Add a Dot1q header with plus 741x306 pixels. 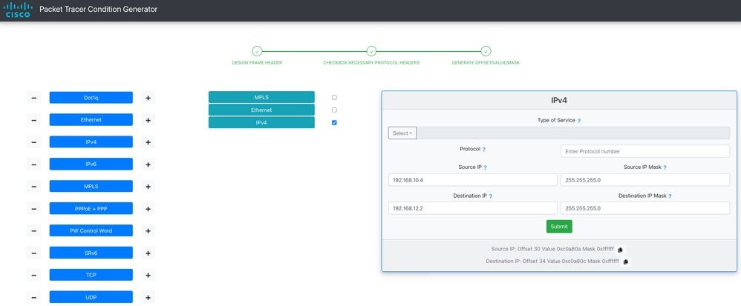coord(148,98)
